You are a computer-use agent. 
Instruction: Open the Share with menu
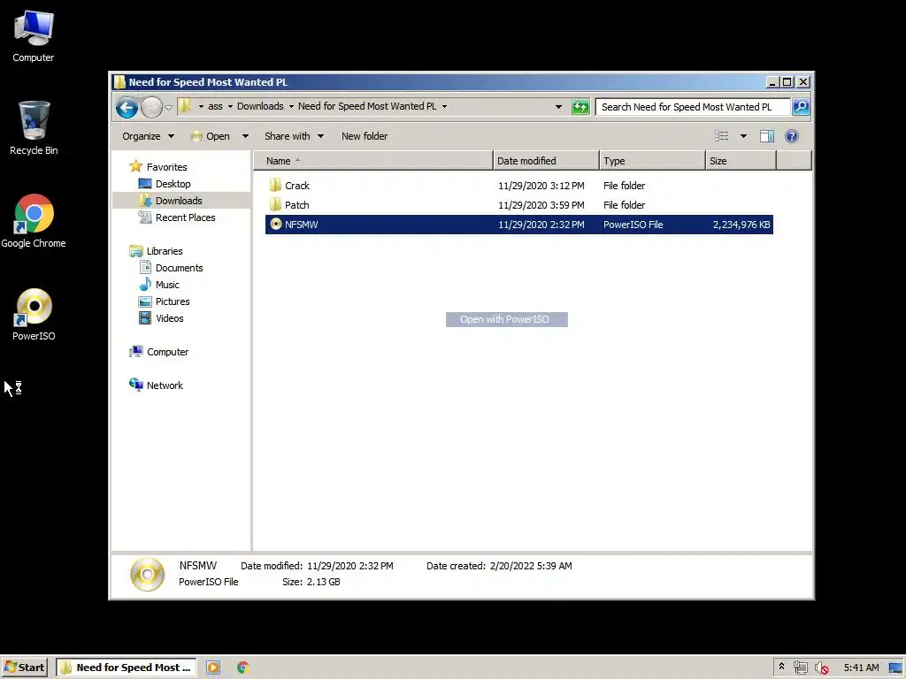coord(294,136)
